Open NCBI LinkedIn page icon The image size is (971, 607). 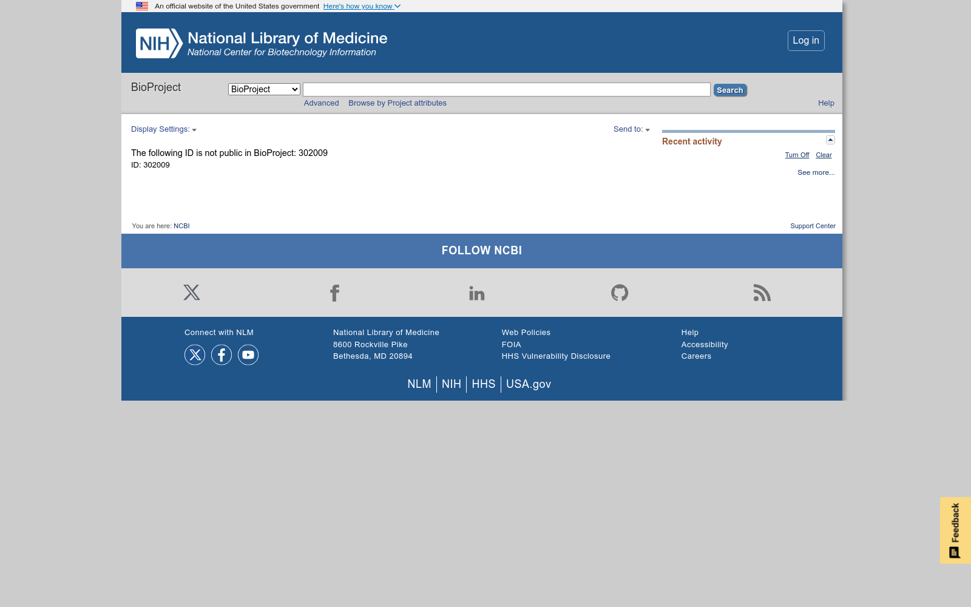477,293
